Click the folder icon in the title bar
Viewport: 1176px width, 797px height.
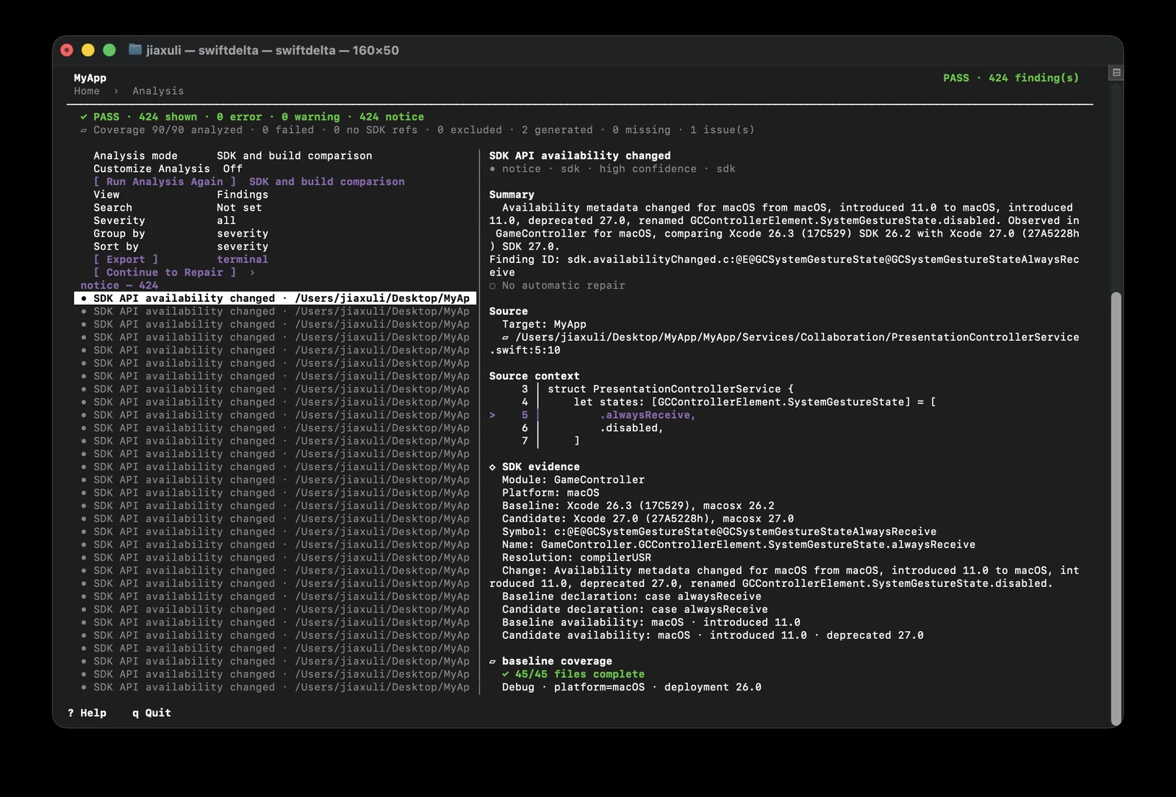point(135,50)
